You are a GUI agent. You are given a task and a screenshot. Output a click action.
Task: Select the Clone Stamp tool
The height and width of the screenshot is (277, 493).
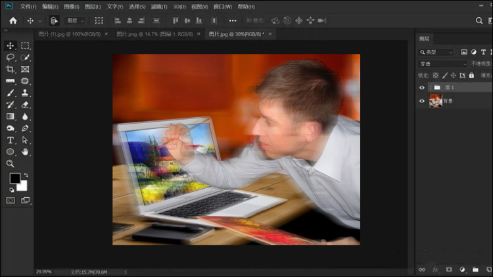tap(25, 93)
